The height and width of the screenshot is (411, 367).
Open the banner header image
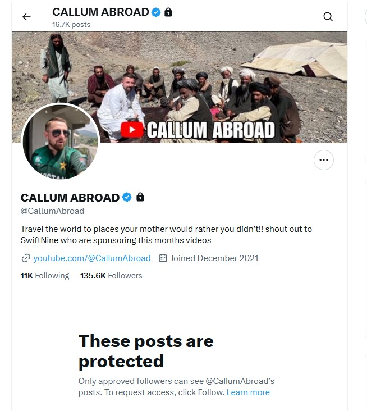point(180,87)
